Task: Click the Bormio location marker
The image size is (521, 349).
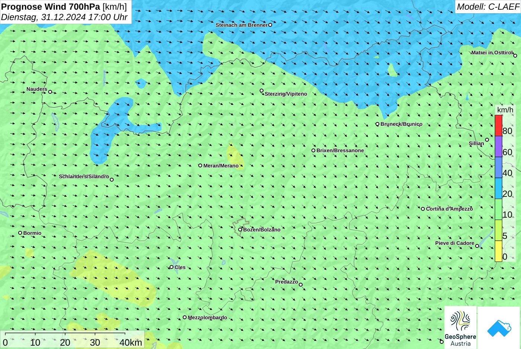Action: pyautogui.click(x=20, y=233)
